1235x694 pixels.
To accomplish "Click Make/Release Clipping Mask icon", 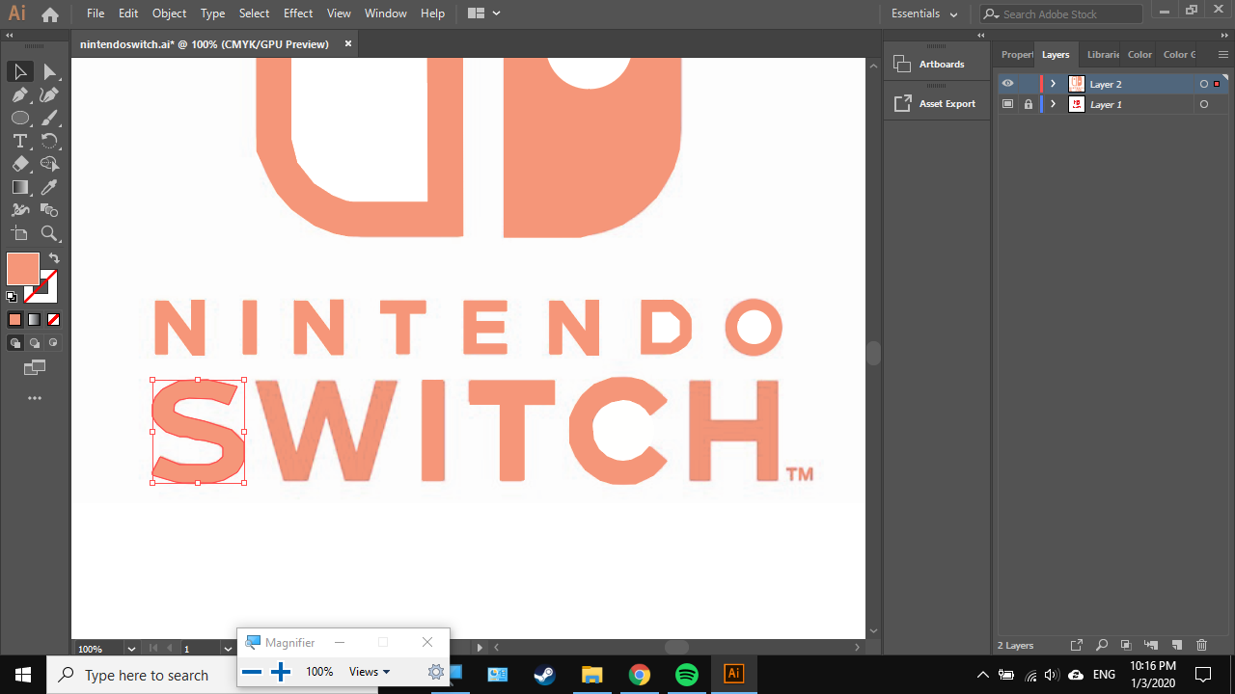I will point(1125,645).
